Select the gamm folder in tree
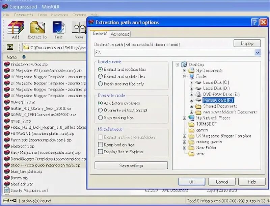270x206 pixels. (x=202, y=130)
